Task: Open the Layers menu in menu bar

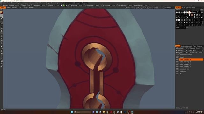Action: pyautogui.click(x=27, y=3)
